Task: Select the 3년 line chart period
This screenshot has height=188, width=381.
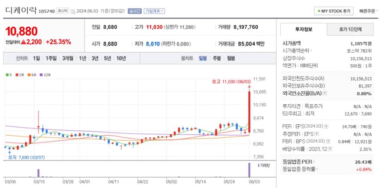Action: pyautogui.click(x=95, y=58)
